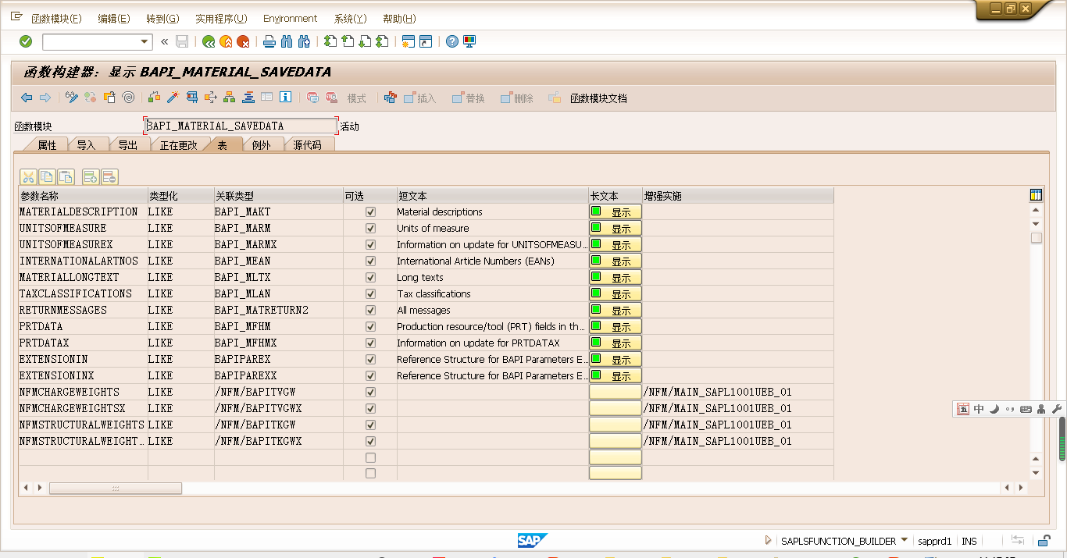Click the function module name input field
Image resolution: width=1067 pixels, height=558 pixels.
(x=238, y=125)
